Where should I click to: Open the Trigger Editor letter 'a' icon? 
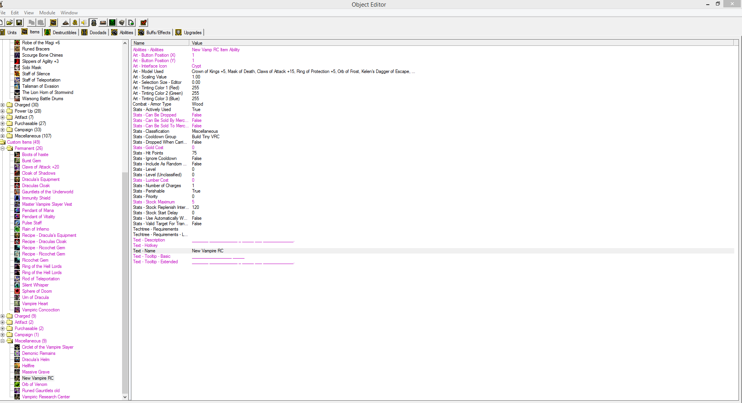coord(75,23)
